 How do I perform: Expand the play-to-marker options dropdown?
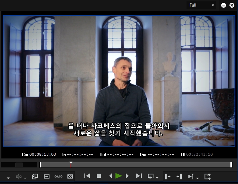[197, 178]
